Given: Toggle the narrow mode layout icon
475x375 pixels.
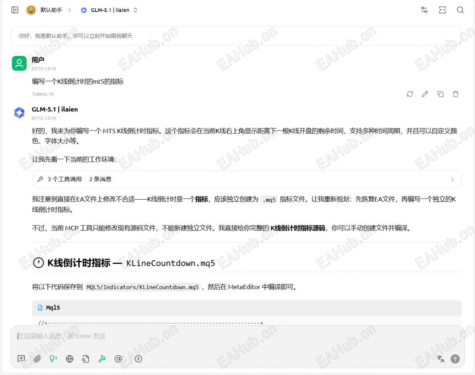Looking at the screenshot, I should 442,10.
